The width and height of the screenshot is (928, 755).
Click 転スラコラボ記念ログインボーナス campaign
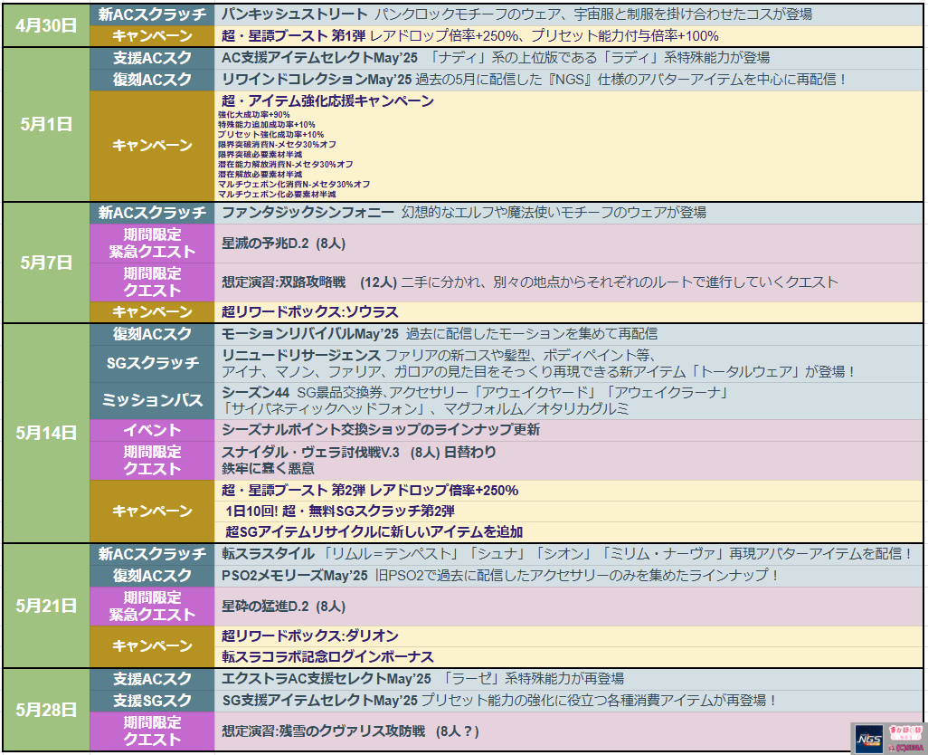[x=327, y=657]
